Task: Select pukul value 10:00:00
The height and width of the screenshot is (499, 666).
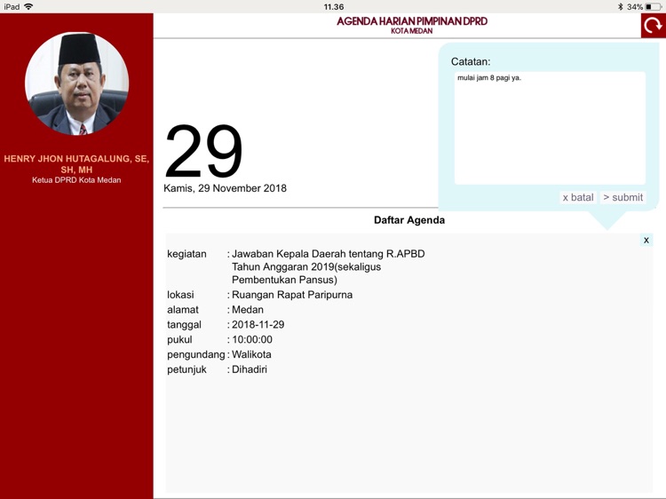Action: click(x=252, y=339)
